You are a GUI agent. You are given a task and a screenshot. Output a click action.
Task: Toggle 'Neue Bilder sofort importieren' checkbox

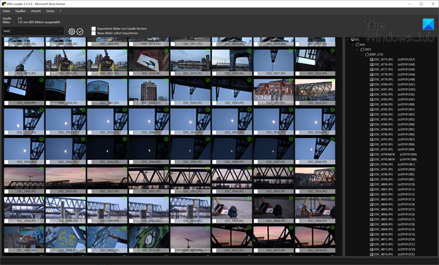click(x=93, y=34)
